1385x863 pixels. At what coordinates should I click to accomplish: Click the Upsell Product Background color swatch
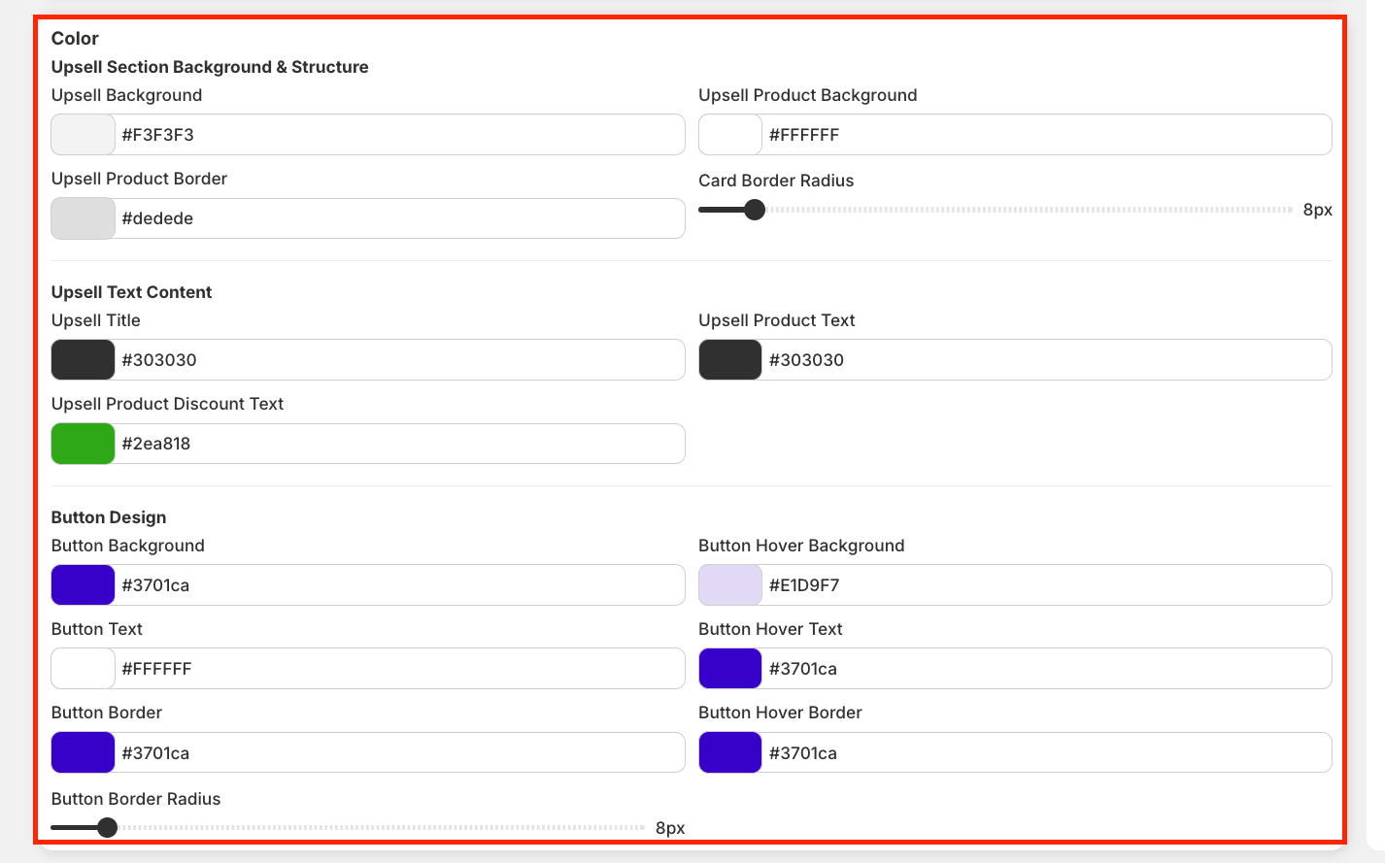pos(729,135)
